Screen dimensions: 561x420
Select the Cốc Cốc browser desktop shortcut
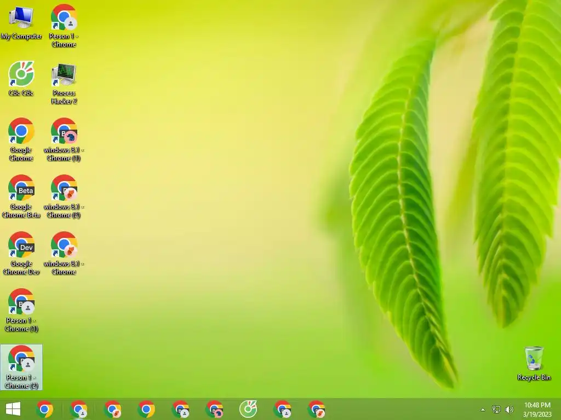coord(21,79)
